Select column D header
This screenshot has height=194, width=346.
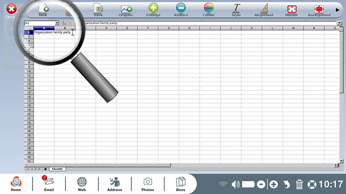[106, 28]
